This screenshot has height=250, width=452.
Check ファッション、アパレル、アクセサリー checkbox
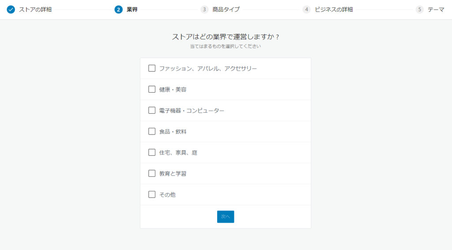(152, 68)
